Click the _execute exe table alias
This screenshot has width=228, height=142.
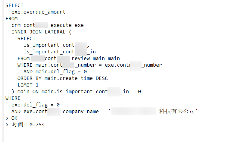click(x=66, y=25)
